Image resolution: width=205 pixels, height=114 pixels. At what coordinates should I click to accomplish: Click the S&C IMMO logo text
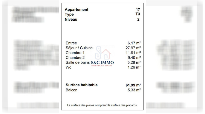click(102, 63)
